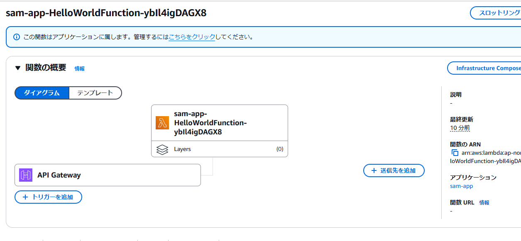Click the 最終更新 label
This screenshot has height=241, width=521.
(462, 119)
